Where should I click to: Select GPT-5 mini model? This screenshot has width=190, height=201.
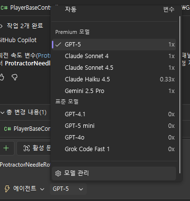[114, 126]
